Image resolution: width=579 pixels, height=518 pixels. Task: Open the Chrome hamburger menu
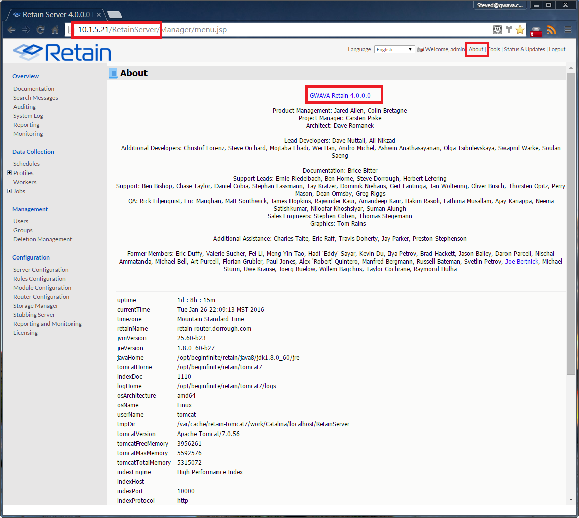tap(568, 30)
